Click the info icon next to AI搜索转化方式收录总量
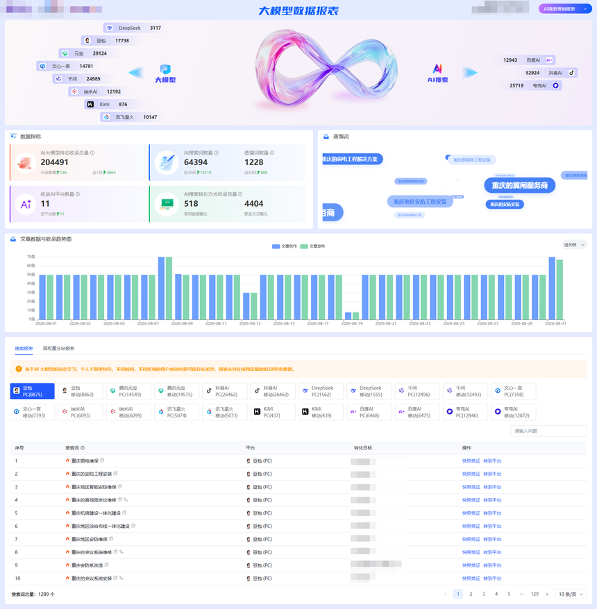 point(240,194)
